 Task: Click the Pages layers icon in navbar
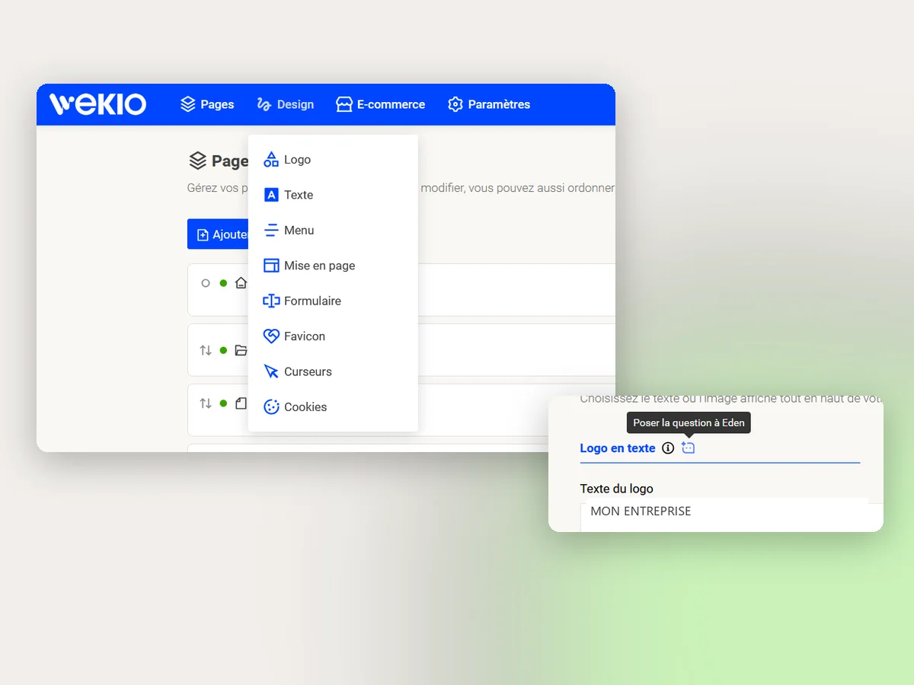click(x=188, y=104)
